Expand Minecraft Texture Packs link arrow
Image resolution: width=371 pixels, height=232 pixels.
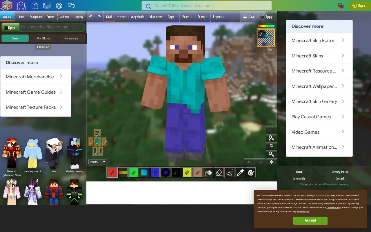(61, 107)
